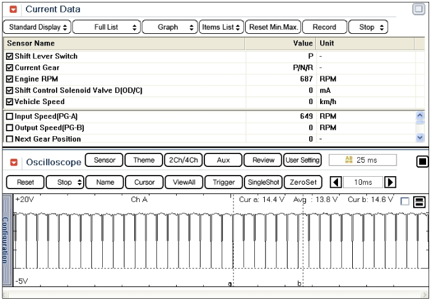Click the -5V scale label
Viewport: 431px width, 300px height.
click(x=22, y=282)
